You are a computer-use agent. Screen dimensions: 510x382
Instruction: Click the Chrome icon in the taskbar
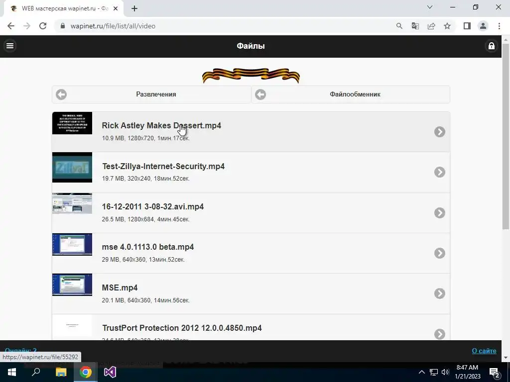[x=85, y=372]
